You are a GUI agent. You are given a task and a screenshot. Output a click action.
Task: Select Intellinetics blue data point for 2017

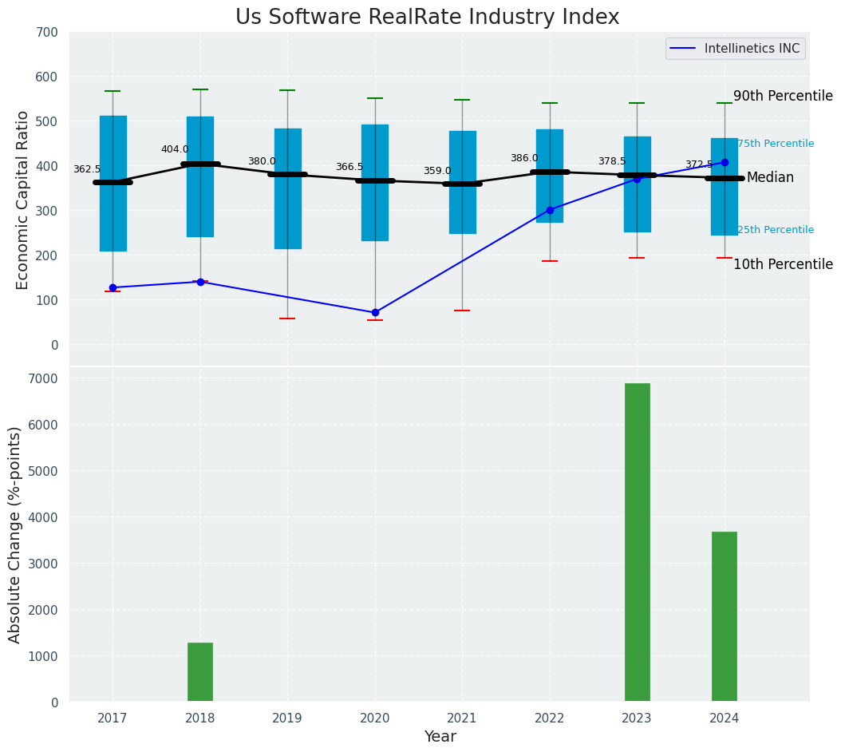coord(113,287)
